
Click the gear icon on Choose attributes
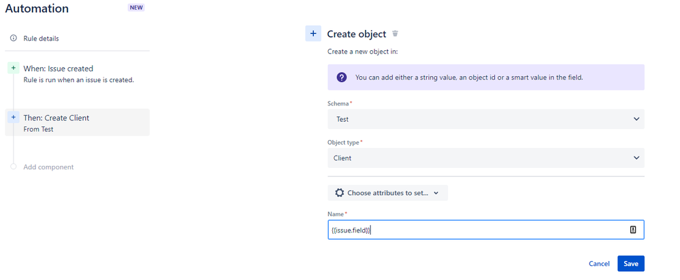339,193
